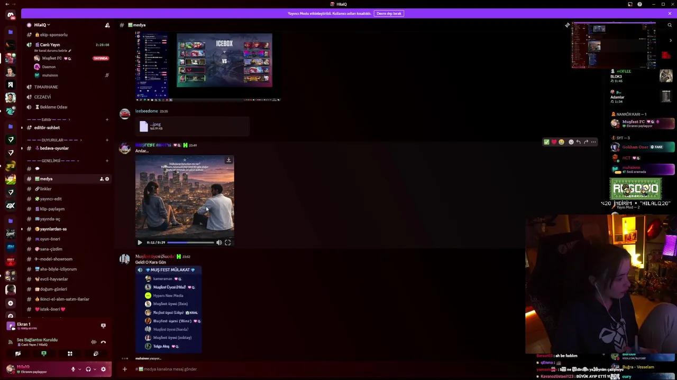Screen dimensions: 677x380
Task: Toggle microphone mute
Action: click(x=73, y=369)
